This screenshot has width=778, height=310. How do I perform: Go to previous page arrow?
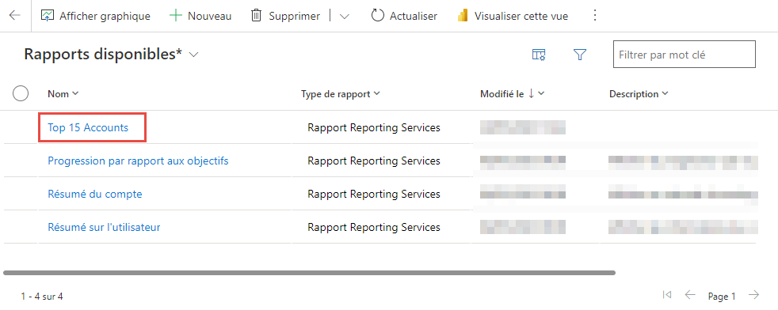[690, 295]
